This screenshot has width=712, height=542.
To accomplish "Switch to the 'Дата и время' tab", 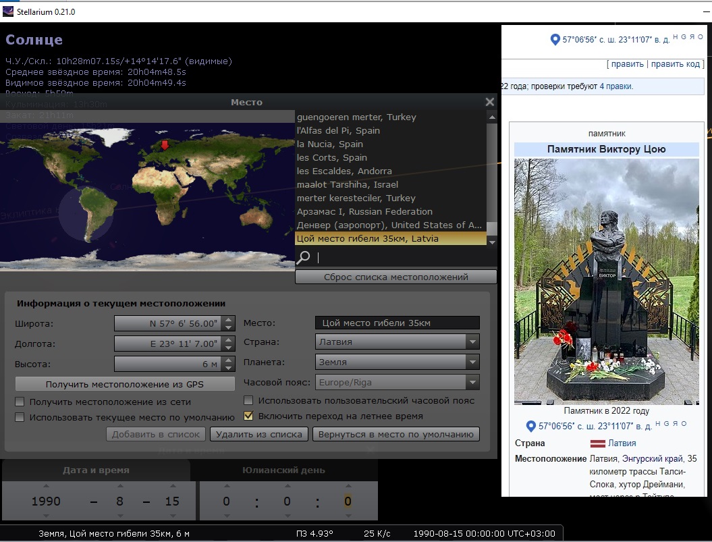I will (x=96, y=470).
